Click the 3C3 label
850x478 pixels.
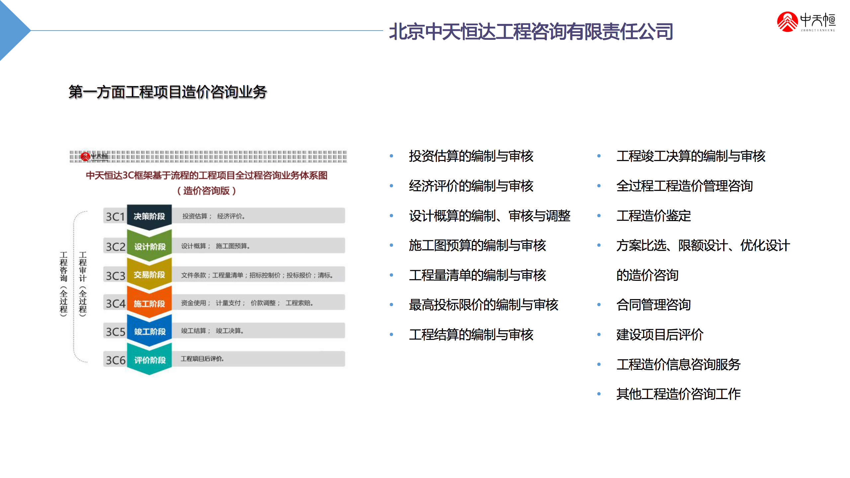pos(115,276)
